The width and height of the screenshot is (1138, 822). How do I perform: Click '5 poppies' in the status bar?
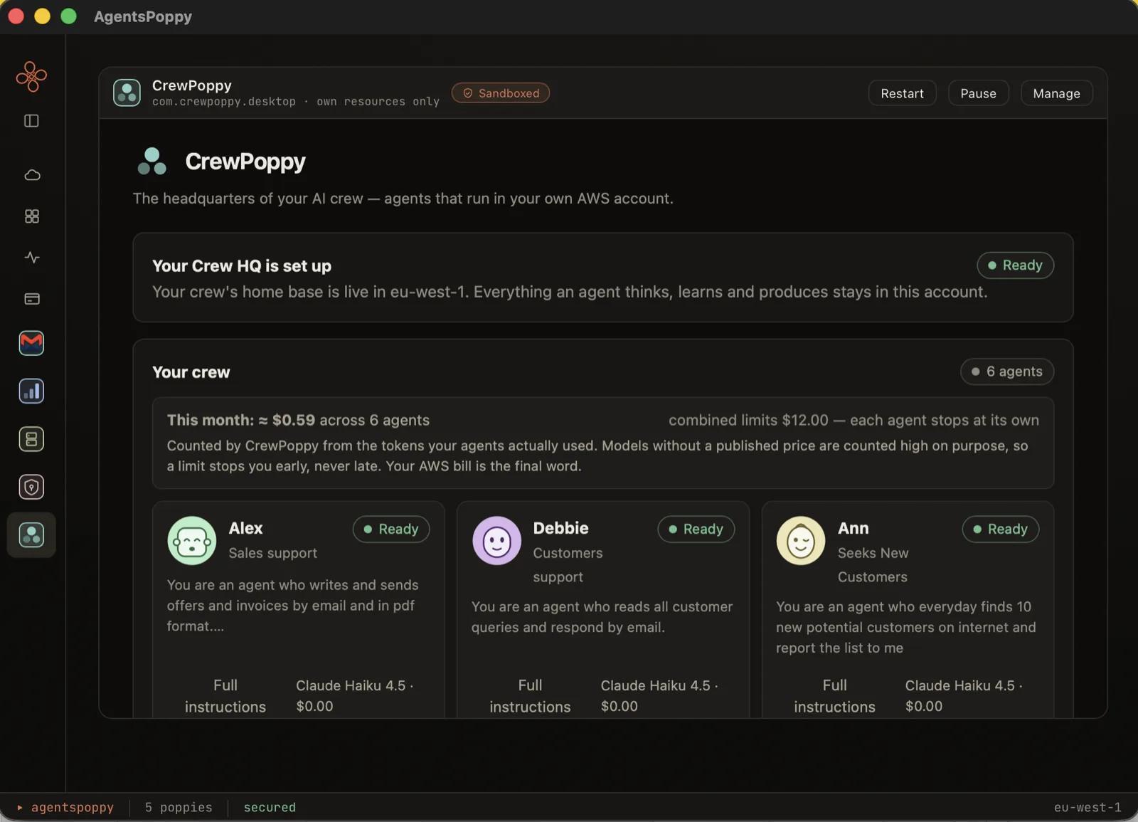pos(179,807)
